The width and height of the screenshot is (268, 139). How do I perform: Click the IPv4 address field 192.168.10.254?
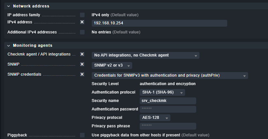click(159, 23)
